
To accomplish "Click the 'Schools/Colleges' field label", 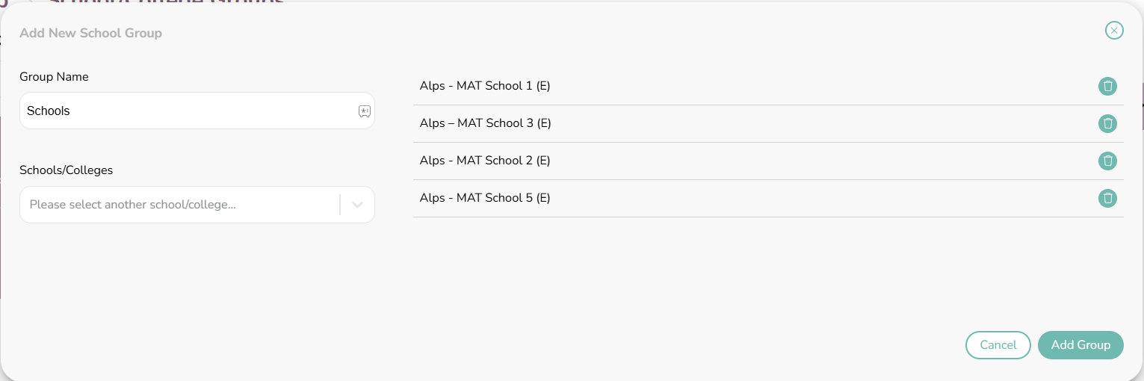I will click(x=66, y=170).
